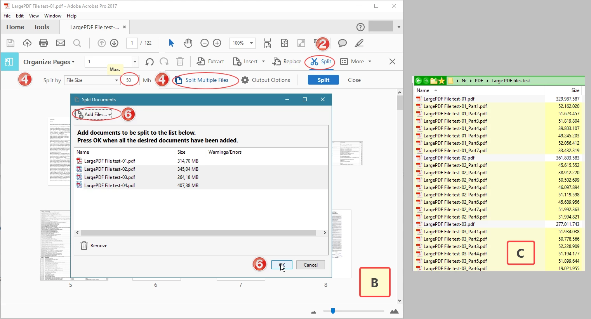
Task: Open the File menu
Action: (x=7, y=16)
